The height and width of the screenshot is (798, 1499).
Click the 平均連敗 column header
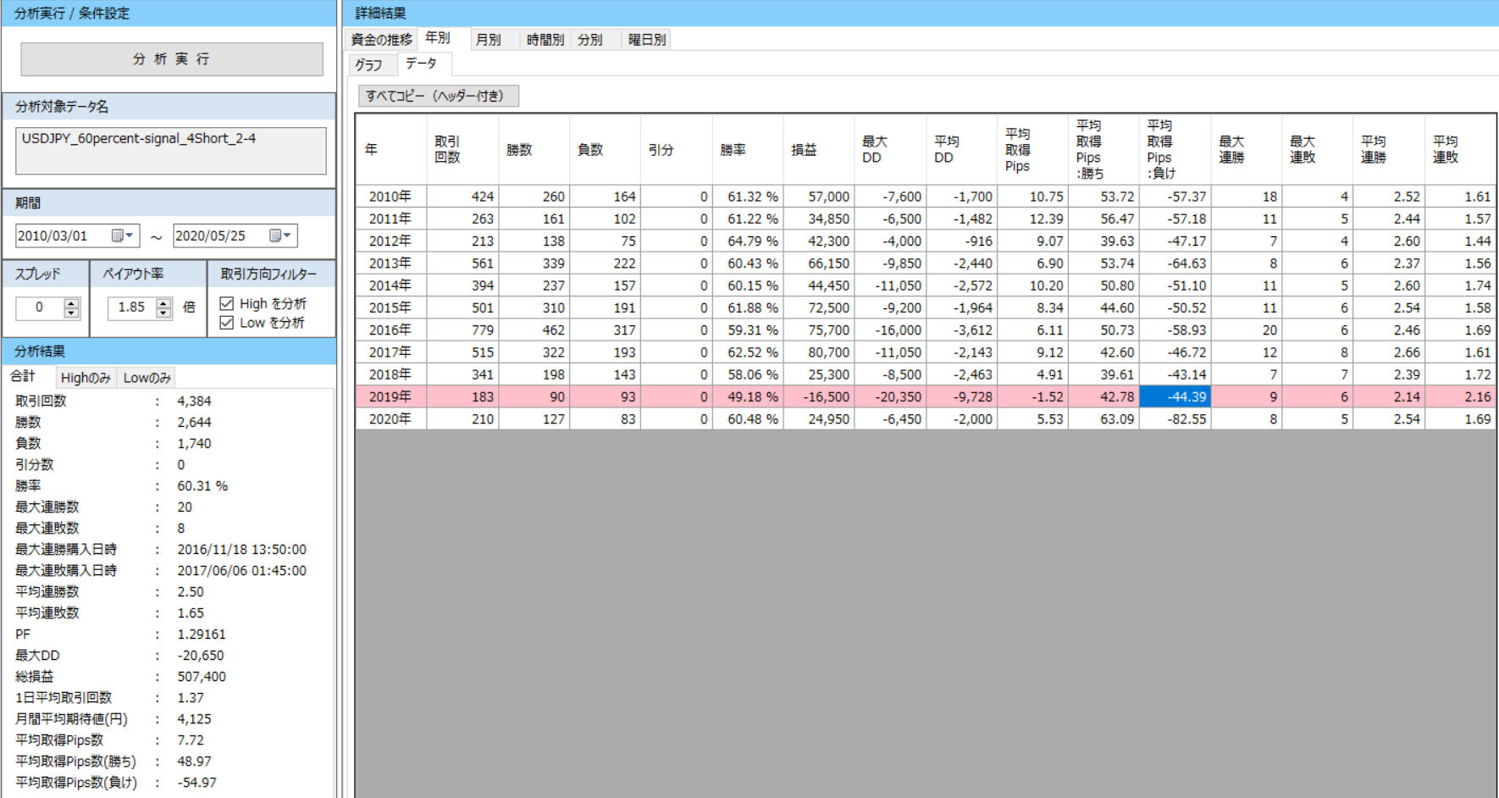(1460, 150)
